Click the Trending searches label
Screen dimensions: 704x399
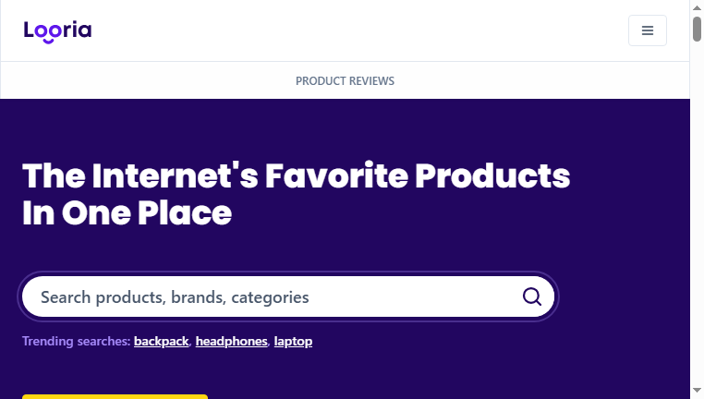pos(77,341)
